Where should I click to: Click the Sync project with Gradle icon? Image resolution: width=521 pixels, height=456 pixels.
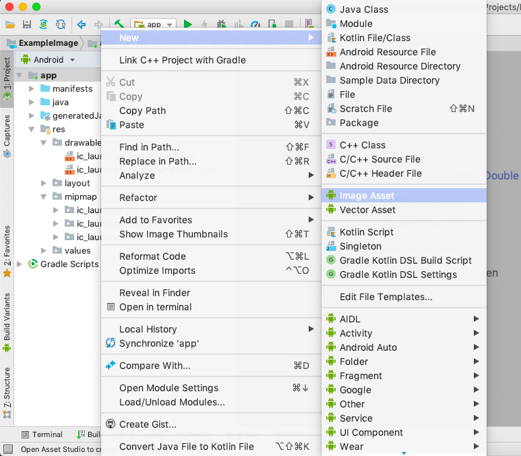pos(43,24)
